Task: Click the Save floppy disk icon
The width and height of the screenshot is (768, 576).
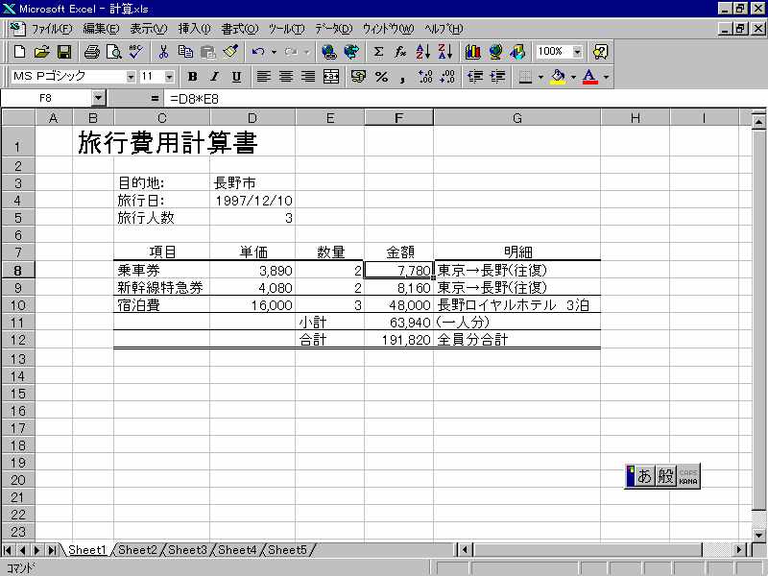Action: (64, 52)
